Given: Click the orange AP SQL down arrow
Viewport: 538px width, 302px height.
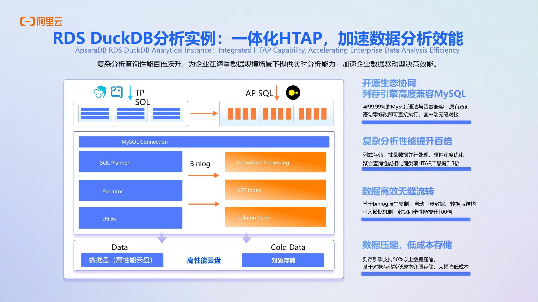Looking at the screenshot, I should click(277, 93).
